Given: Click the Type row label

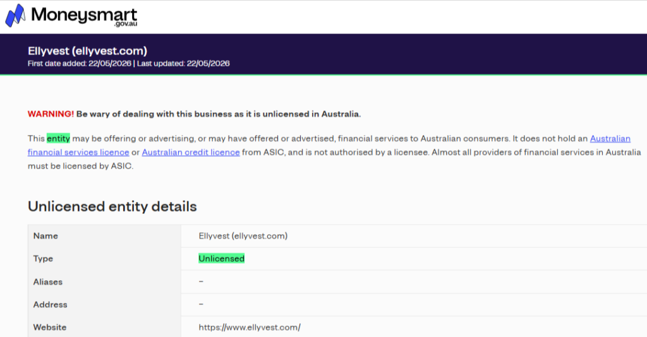Looking at the screenshot, I should pos(44,259).
